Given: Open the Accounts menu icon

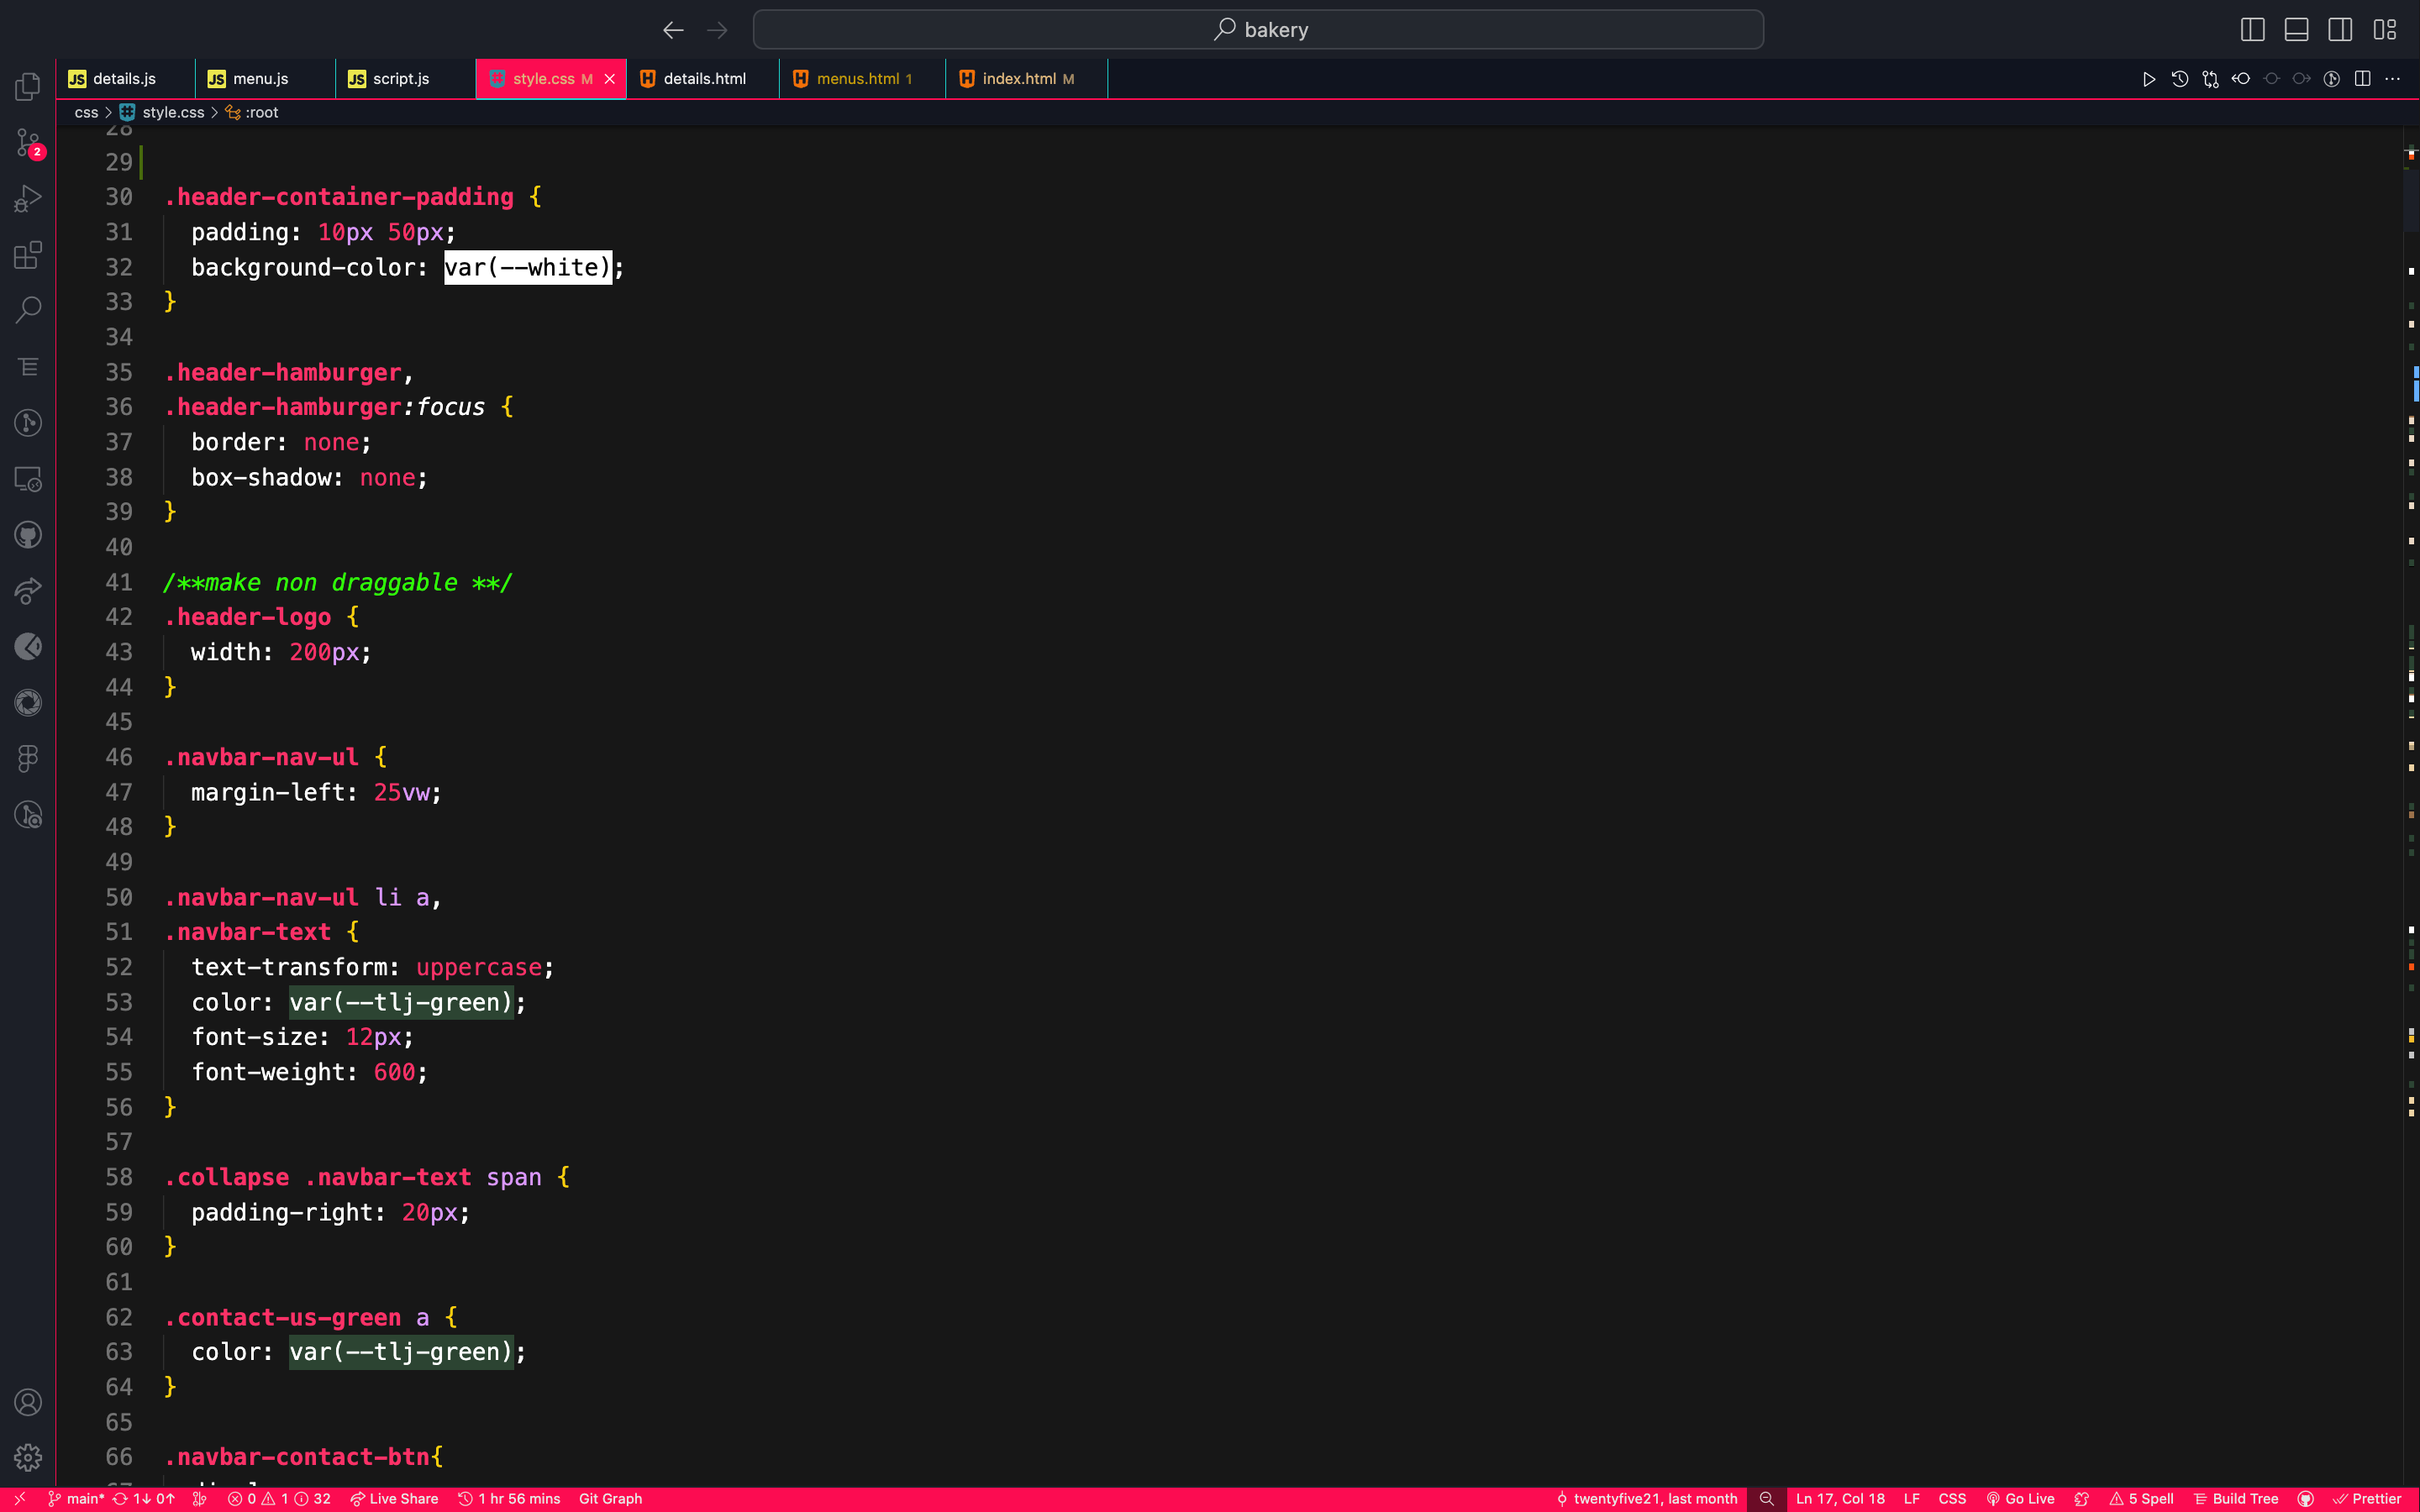Looking at the screenshot, I should point(28,1402).
